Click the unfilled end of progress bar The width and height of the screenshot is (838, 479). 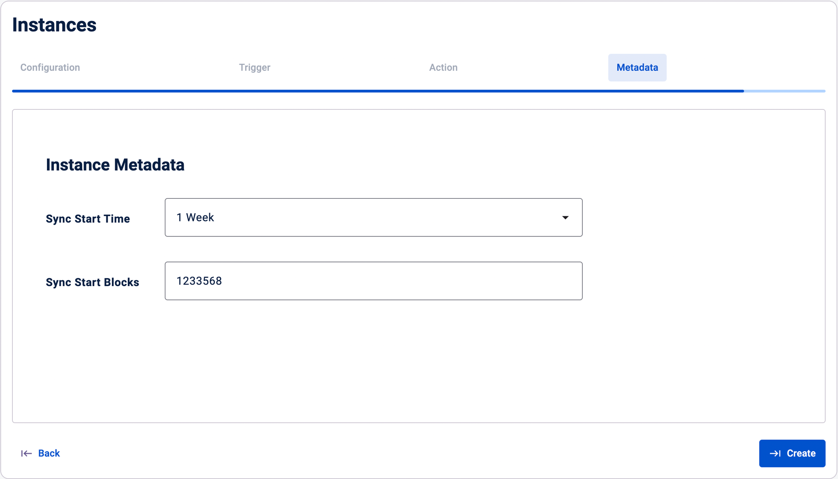[786, 91]
